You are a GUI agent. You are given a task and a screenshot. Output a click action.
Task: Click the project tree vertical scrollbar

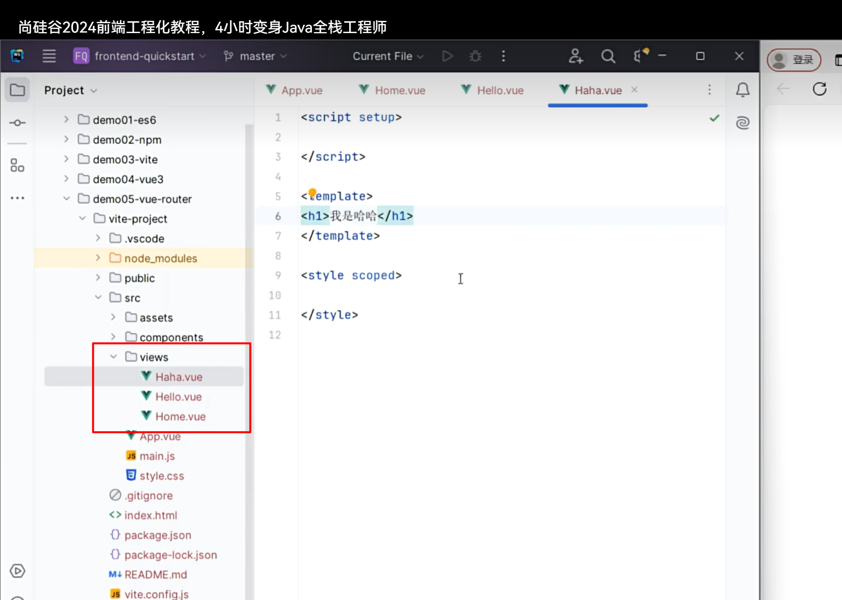pos(249,360)
